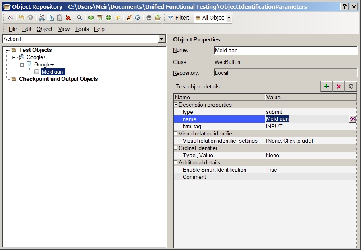Select the Meld aan tree item
Viewport: 361px width, 250px height.
53,72
